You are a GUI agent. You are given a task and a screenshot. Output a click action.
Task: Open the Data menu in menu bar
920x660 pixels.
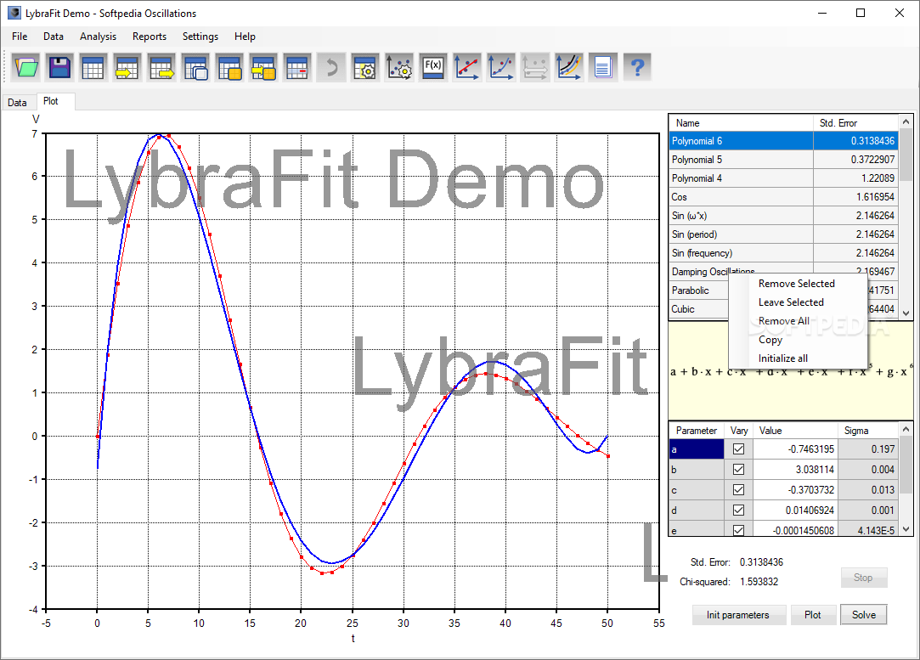coord(54,37)
